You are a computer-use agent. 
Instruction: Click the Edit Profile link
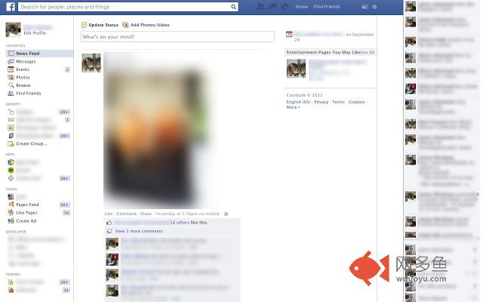click(x=35, y=33)
